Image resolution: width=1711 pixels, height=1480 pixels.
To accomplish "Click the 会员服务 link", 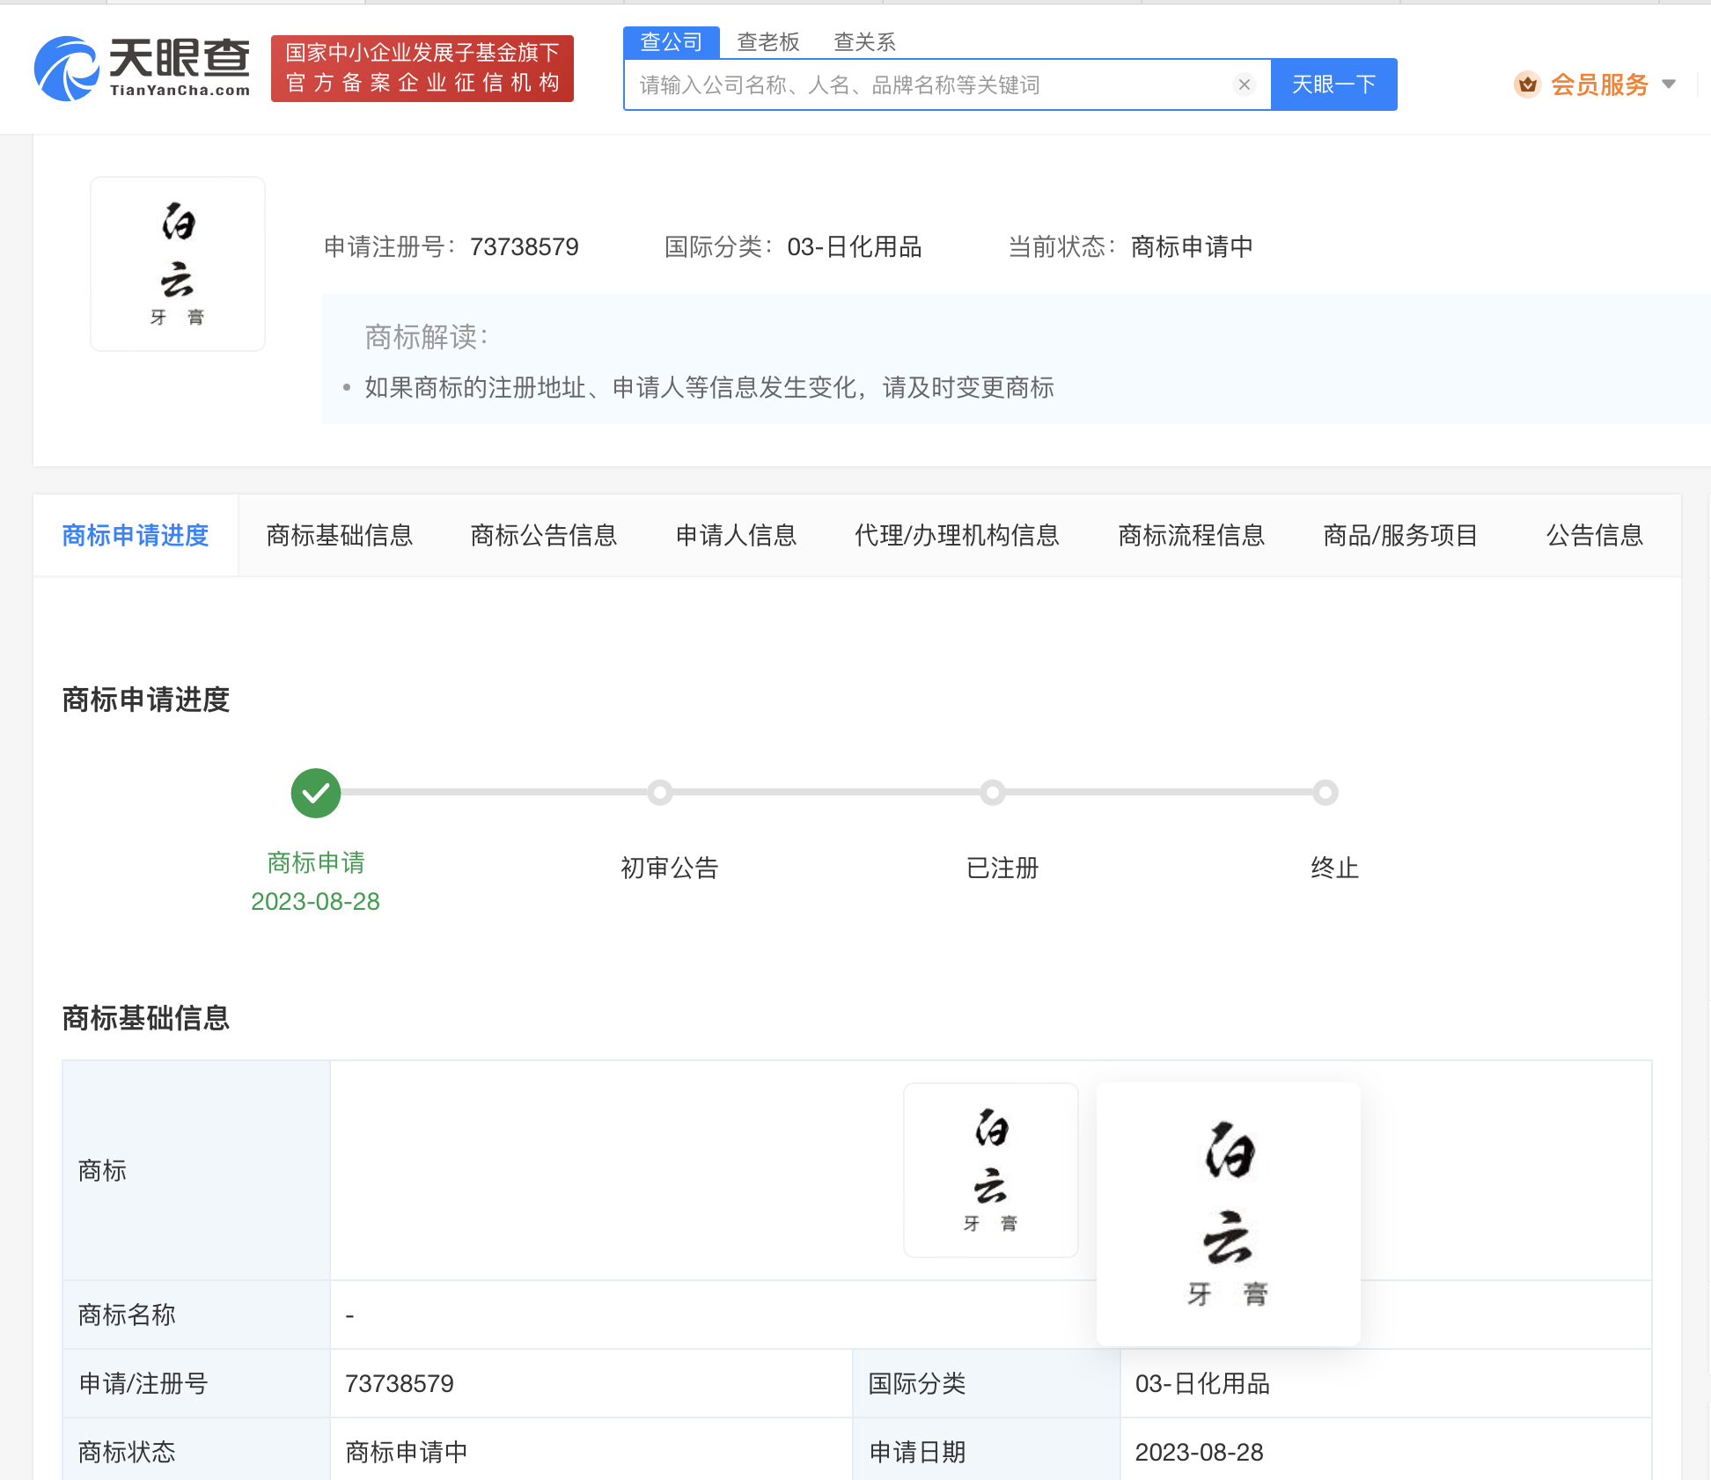I will (x=1598, y=84).
